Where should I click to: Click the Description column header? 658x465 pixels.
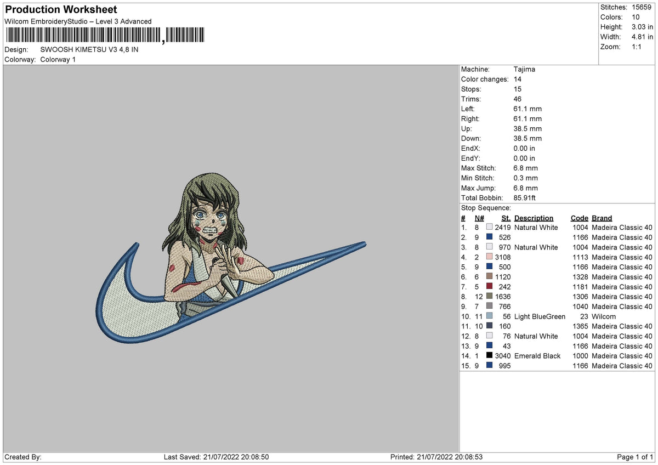(534, 218)
